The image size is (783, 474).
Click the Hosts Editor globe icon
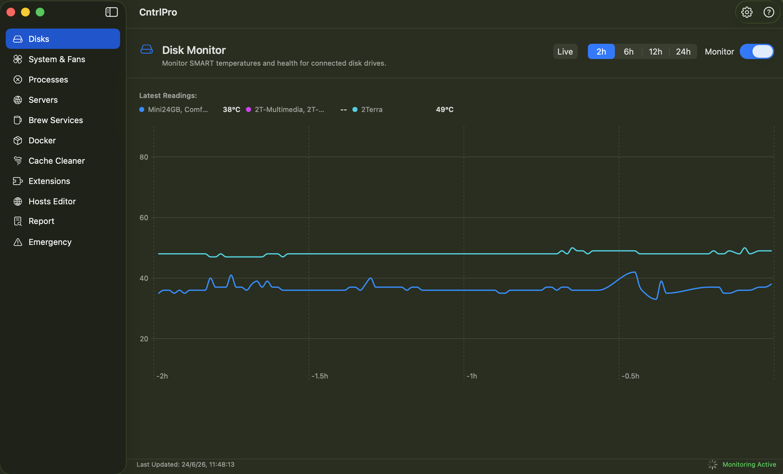(18, 201)
